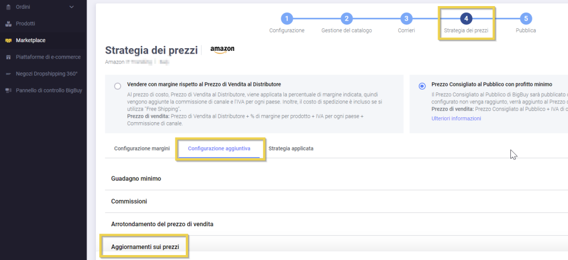Select 'Prezzo Consigliato al Pubblico' radio button
The height and width of the screenshot is (260, 568).
(422, 86)
